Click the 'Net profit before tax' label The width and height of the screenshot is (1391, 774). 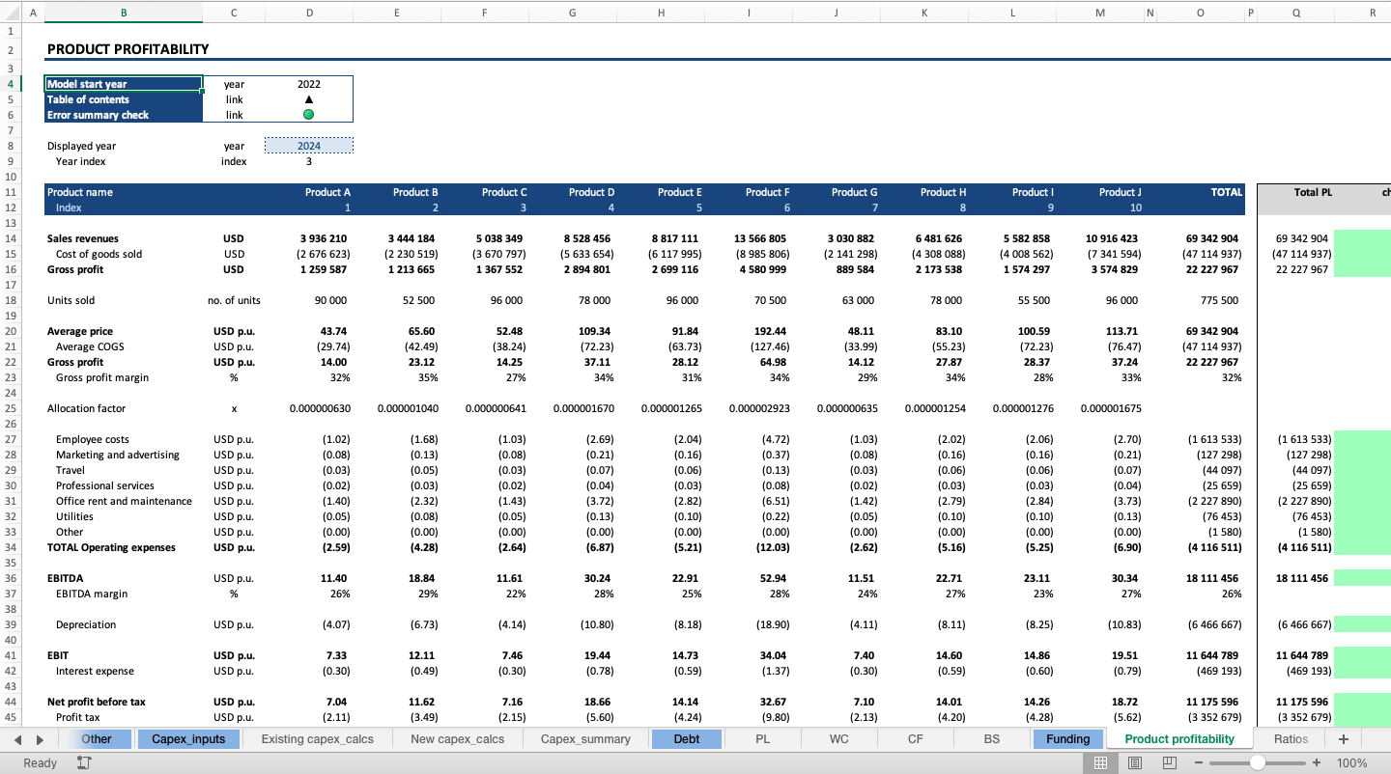click(x=96, y=702)
